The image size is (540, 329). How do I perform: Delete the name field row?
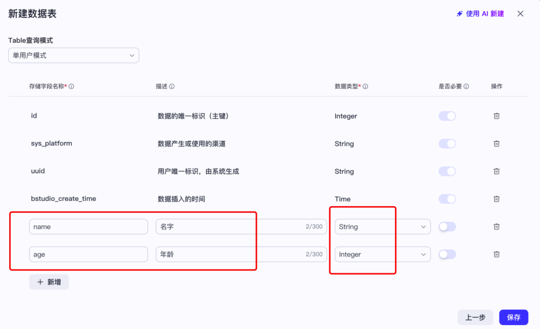[496, 226]
